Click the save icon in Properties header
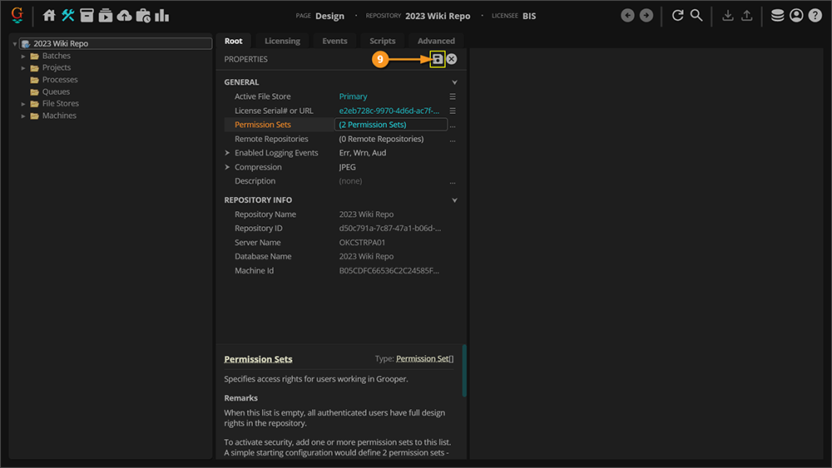The height and width of the screenshot is (468, 832). 437,59
